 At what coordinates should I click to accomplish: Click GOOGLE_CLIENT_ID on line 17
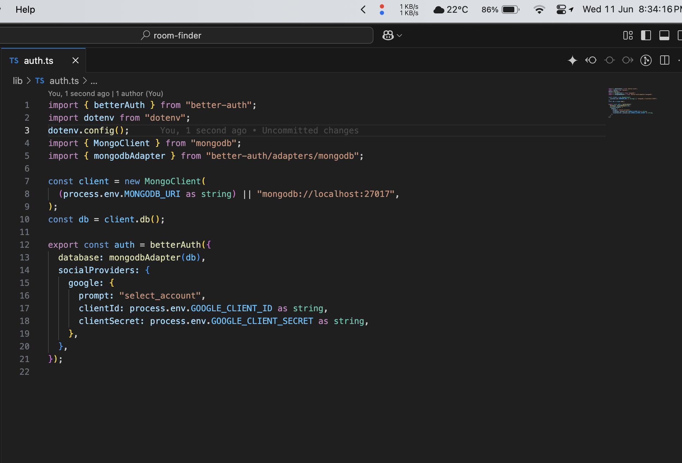click(232, 308)
